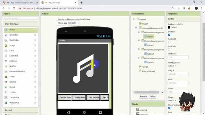Open the browser three-dot menu
Viewport: 205px width, 115px height.
pos(201,8)
